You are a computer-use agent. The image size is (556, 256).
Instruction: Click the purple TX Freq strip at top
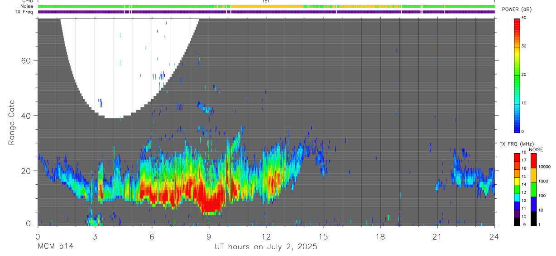coord(266,12)
